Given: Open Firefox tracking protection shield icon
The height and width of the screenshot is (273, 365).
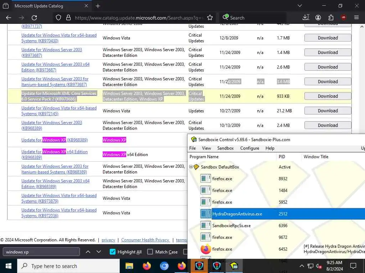Looking at the screenshot, I should (58, 18).
